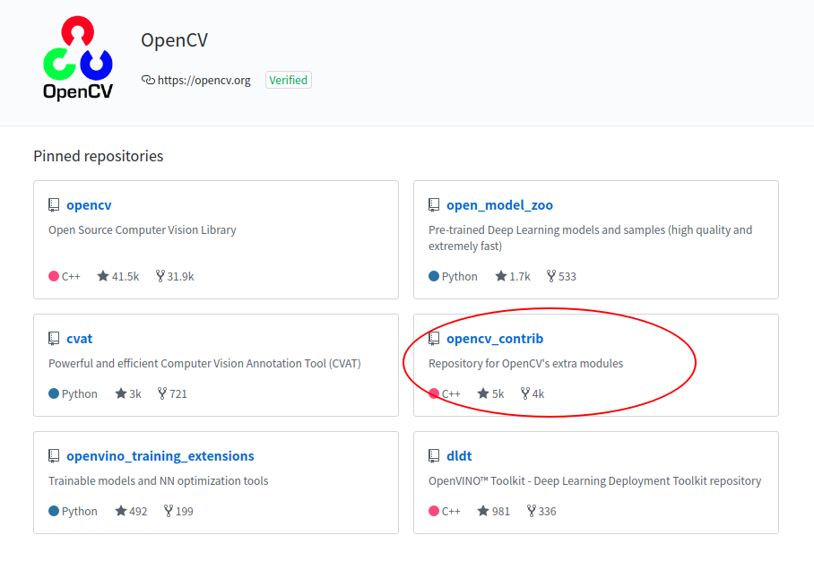Click the repo icon next to opencv_contrib

[x=434, y=339]
